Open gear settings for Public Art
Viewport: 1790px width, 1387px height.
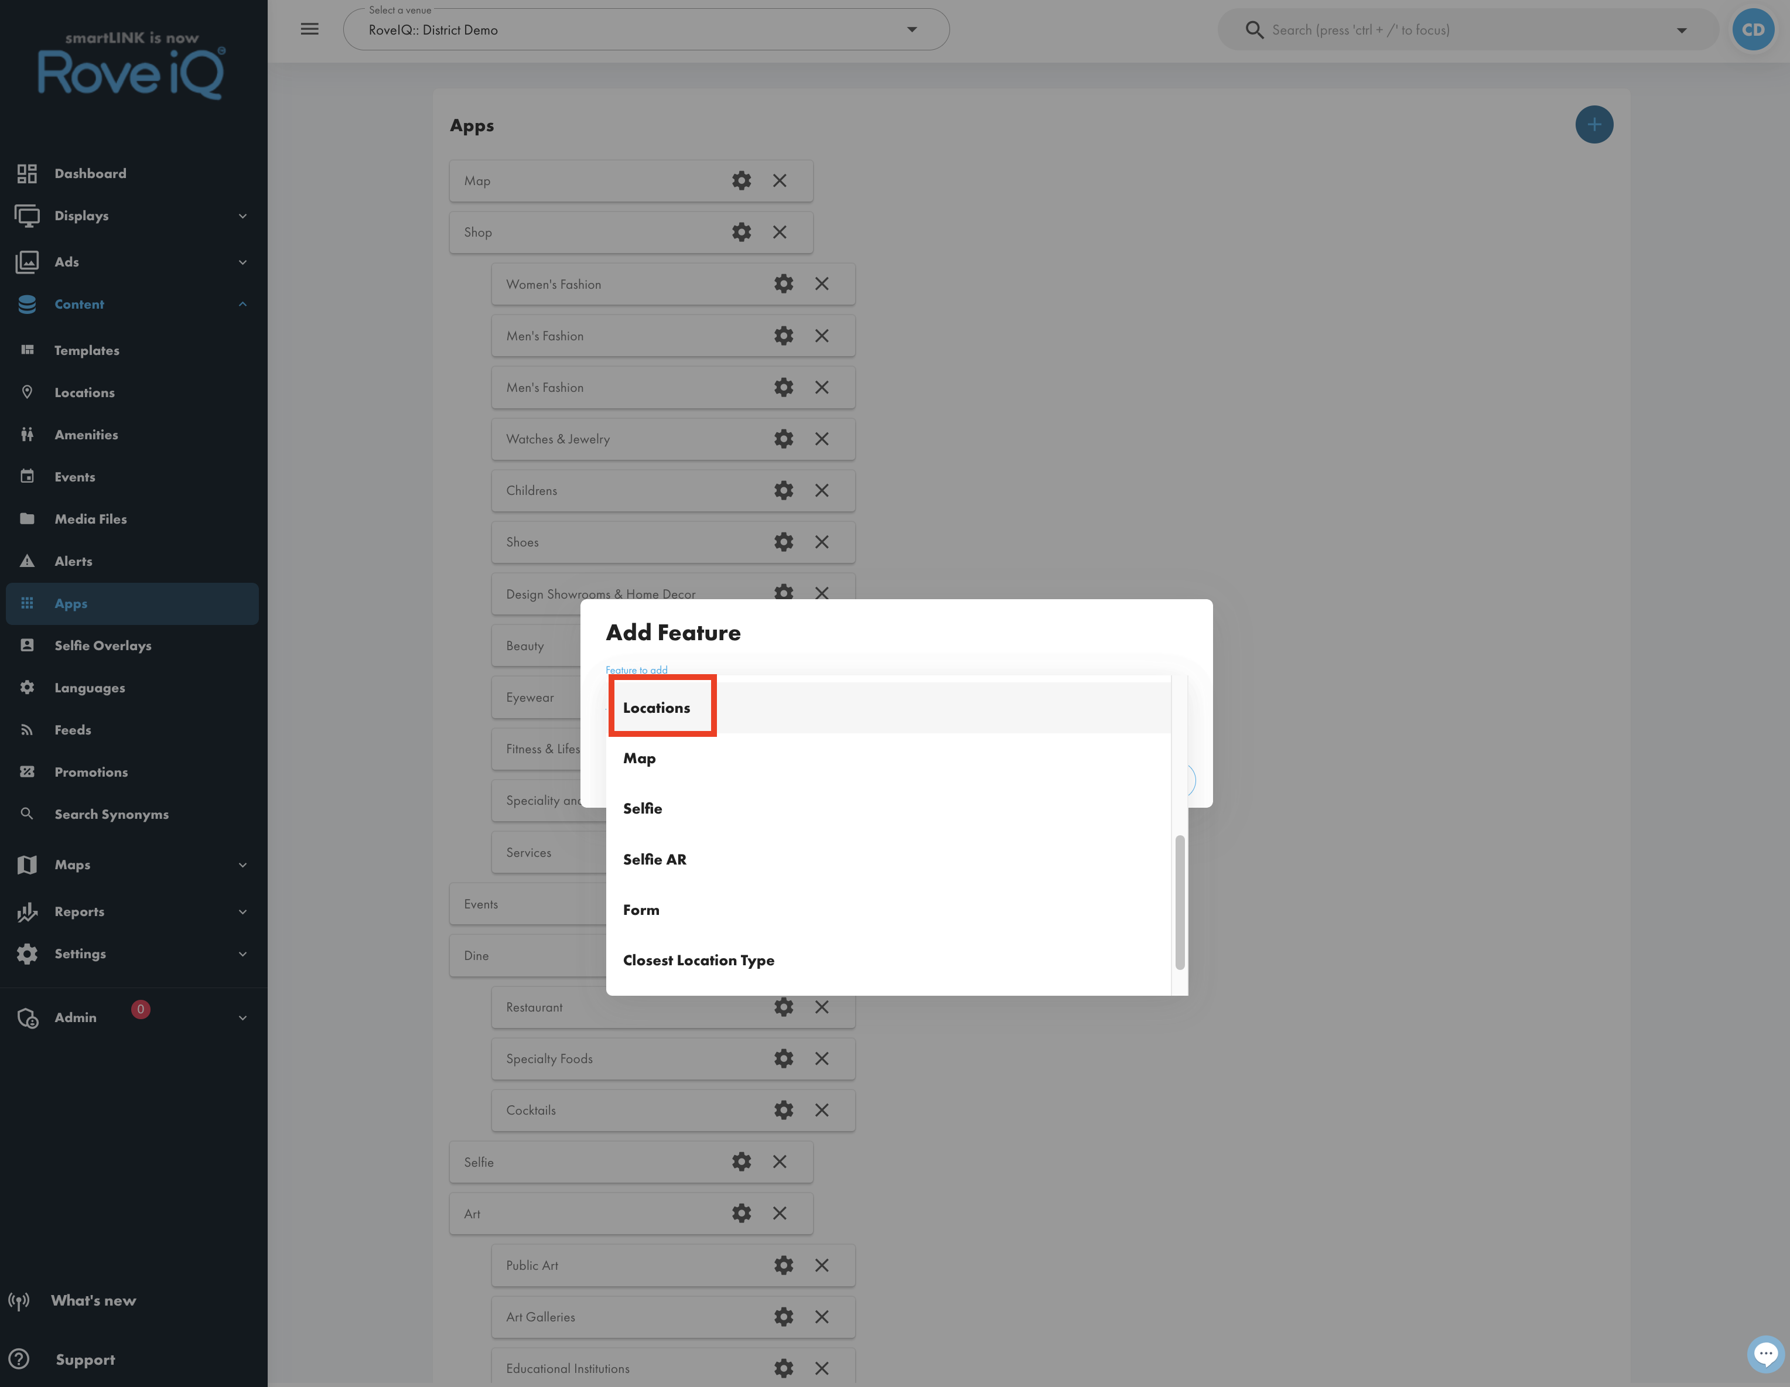(784, 1265)
